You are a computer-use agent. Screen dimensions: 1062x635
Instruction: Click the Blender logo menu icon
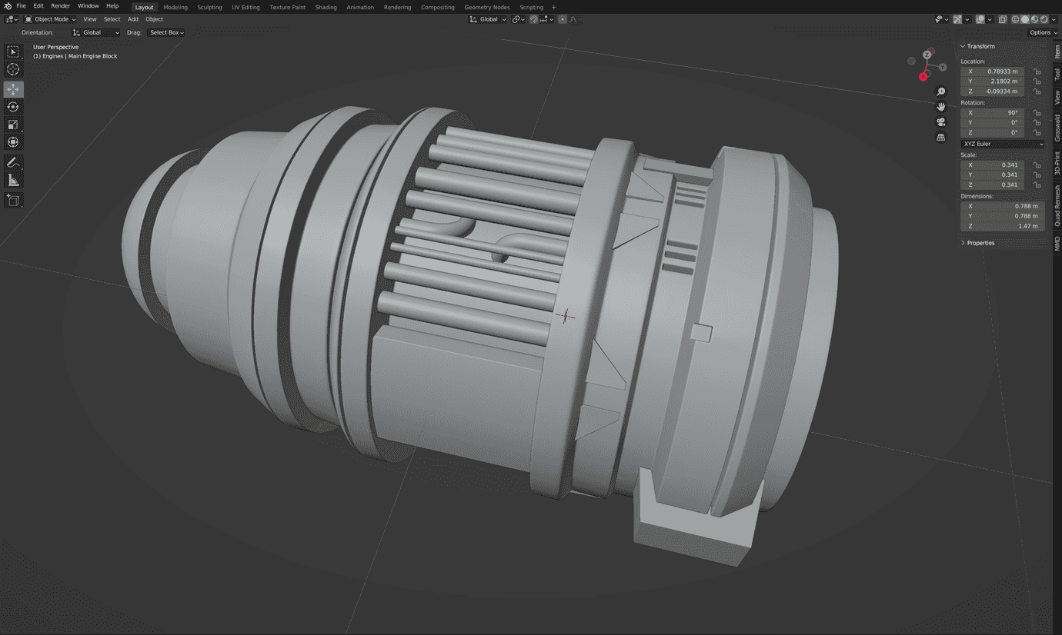coord(8,6)
